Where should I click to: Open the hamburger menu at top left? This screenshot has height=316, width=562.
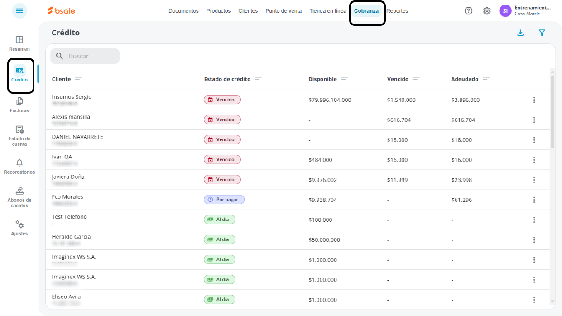pyautogui.click(x=19, y=11)
